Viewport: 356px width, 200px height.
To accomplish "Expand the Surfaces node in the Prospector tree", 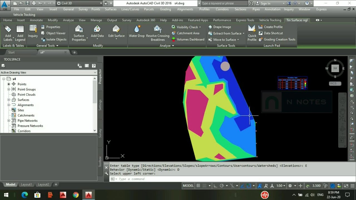I will click(x=9, y=100).
